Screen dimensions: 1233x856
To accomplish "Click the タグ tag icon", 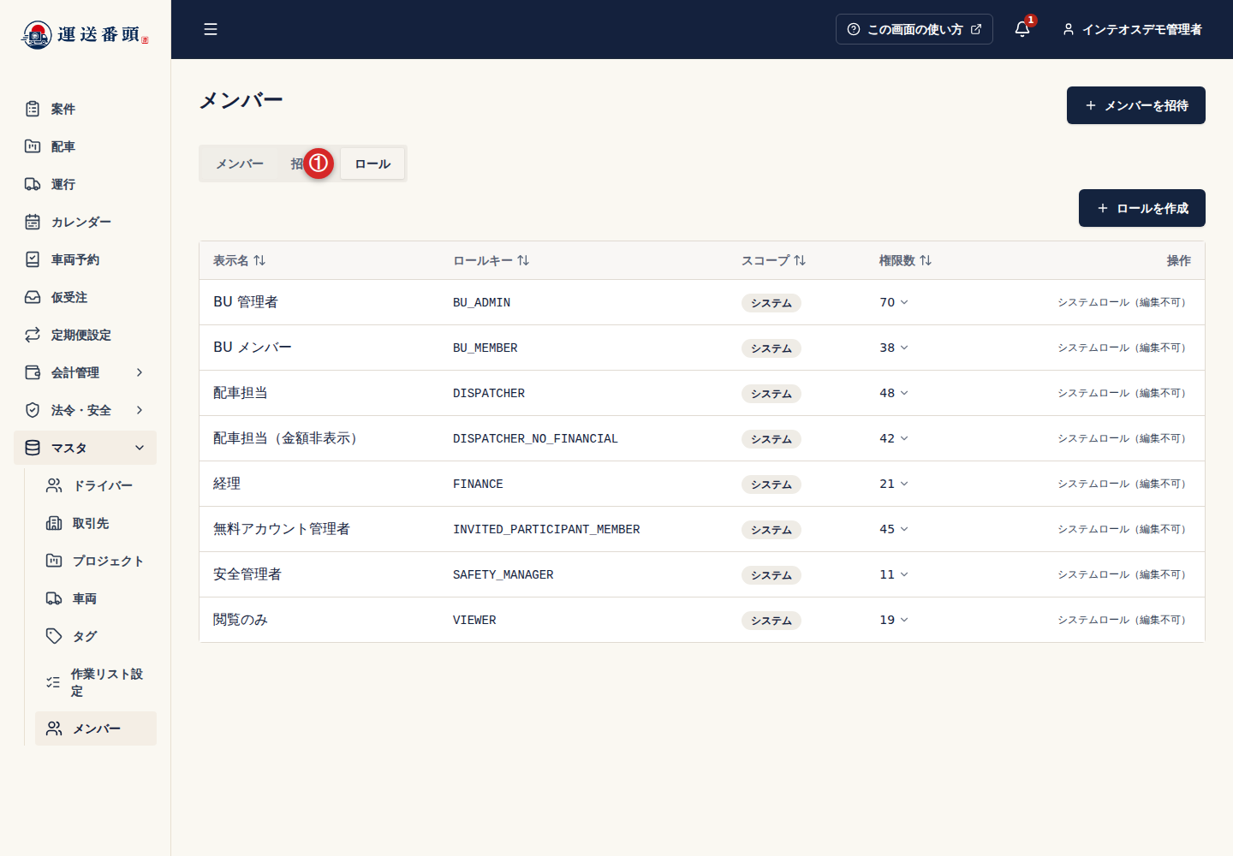I will 54,636.
